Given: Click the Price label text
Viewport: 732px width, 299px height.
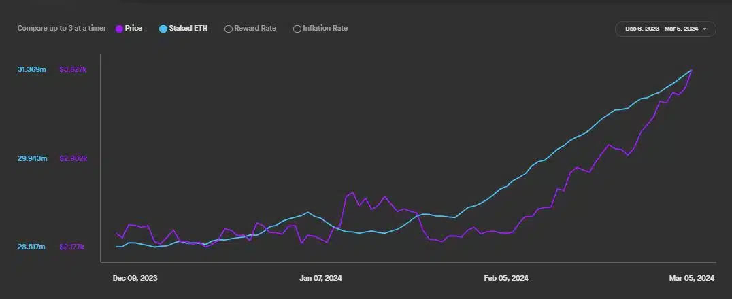Looking at the screenshot, I should coord(133,29).
